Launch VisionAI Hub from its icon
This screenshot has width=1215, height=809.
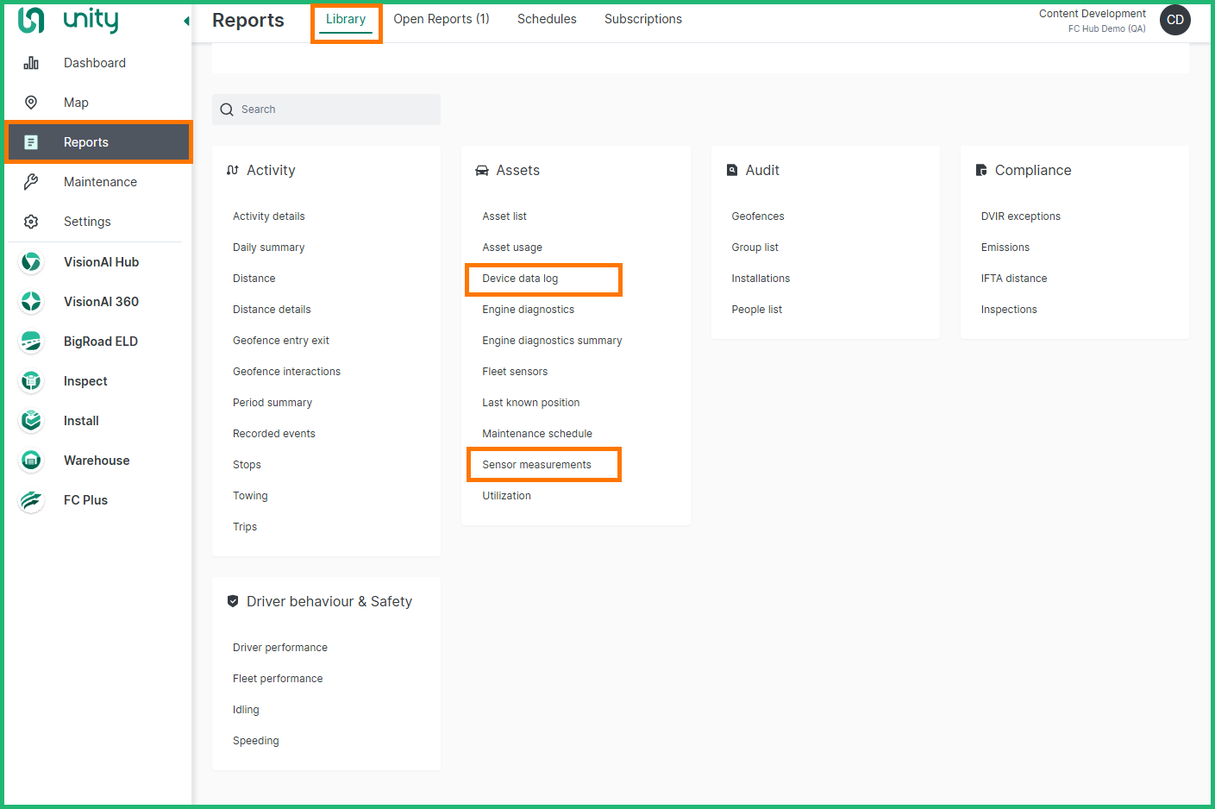click(31, 262)
